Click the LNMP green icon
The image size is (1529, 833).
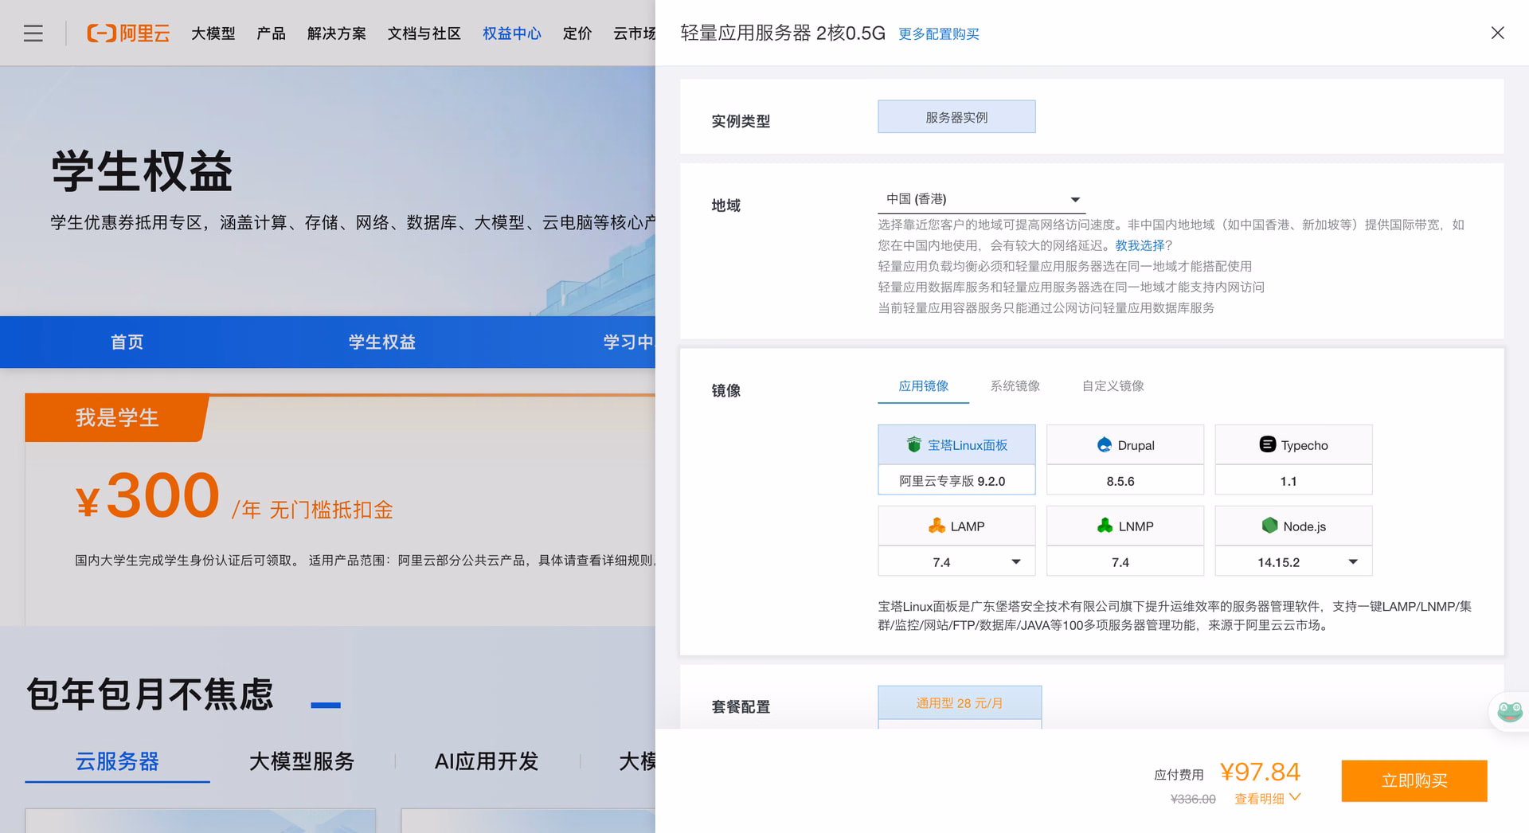coord(1105,526)
